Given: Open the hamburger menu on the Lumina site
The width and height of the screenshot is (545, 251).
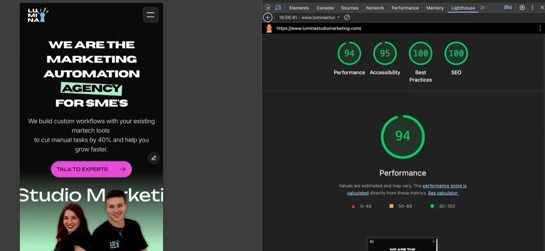Looking at the screenshot, I should 150,15.
